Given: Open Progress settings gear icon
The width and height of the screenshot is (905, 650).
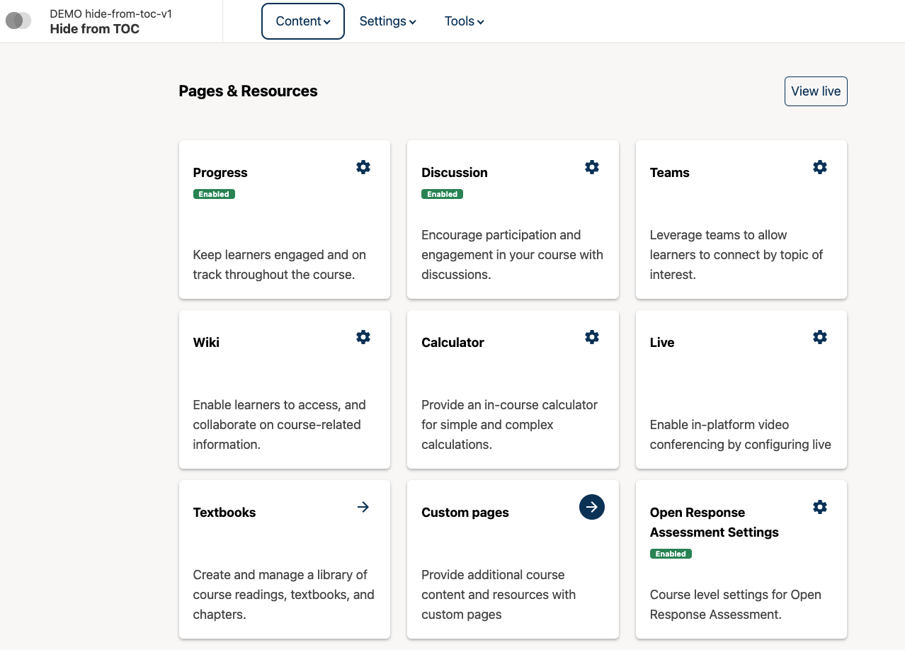Looking at the screenshot, I should point(363,167).
